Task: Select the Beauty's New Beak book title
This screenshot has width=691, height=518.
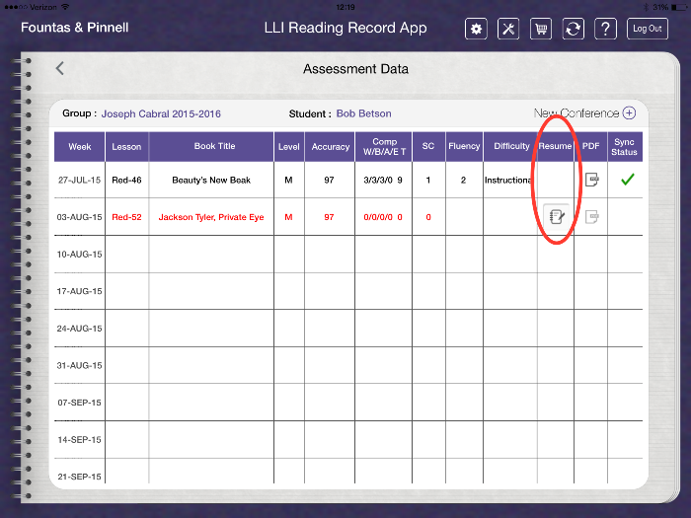Action: pyautogui.click(x=214, y=181)
